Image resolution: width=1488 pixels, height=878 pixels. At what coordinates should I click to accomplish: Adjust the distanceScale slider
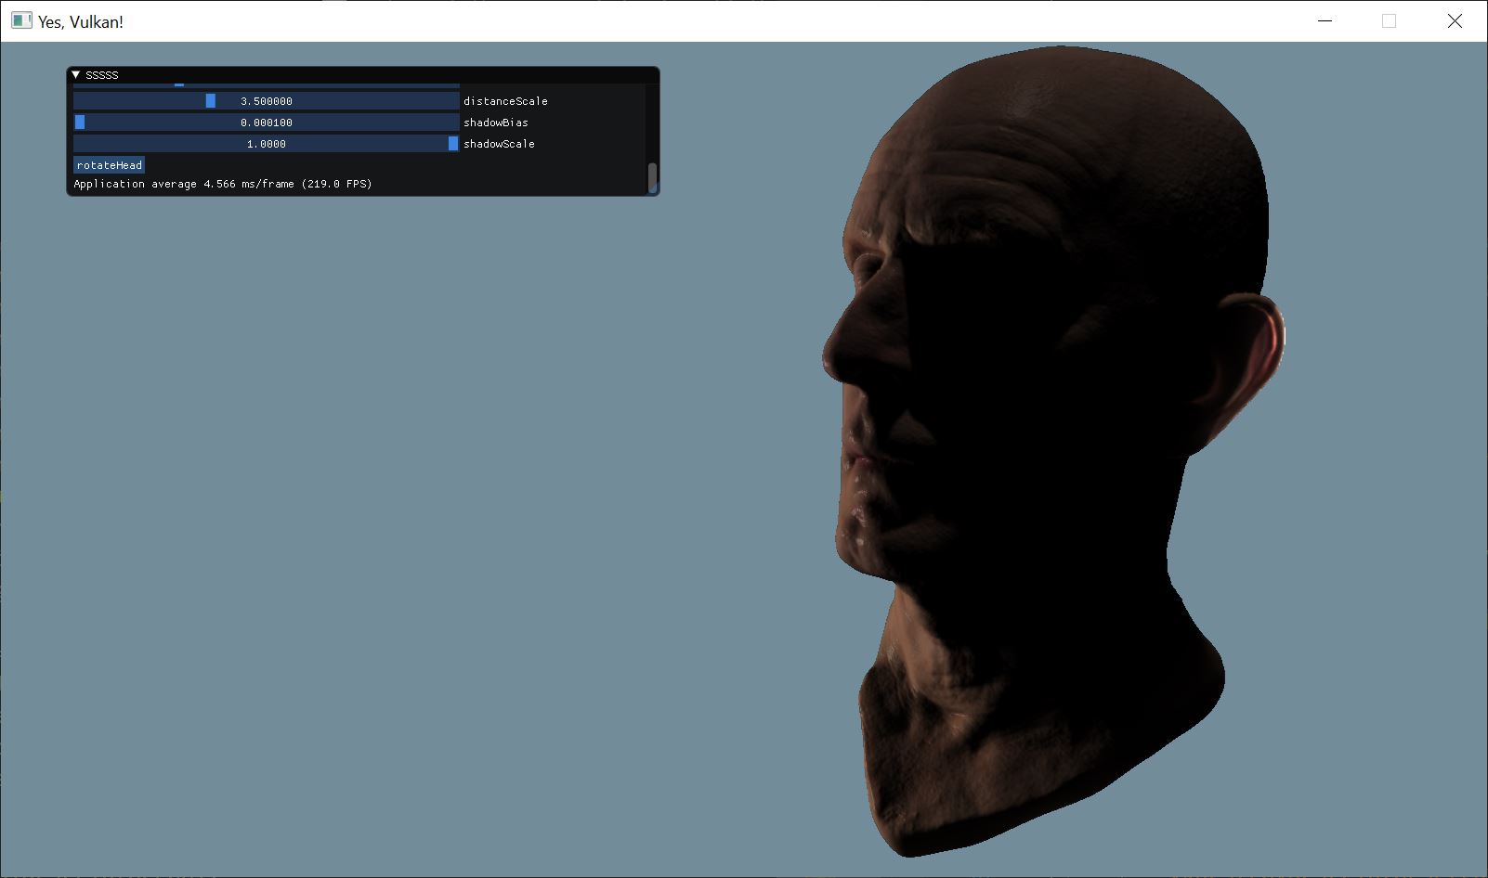tap(267, 101)
